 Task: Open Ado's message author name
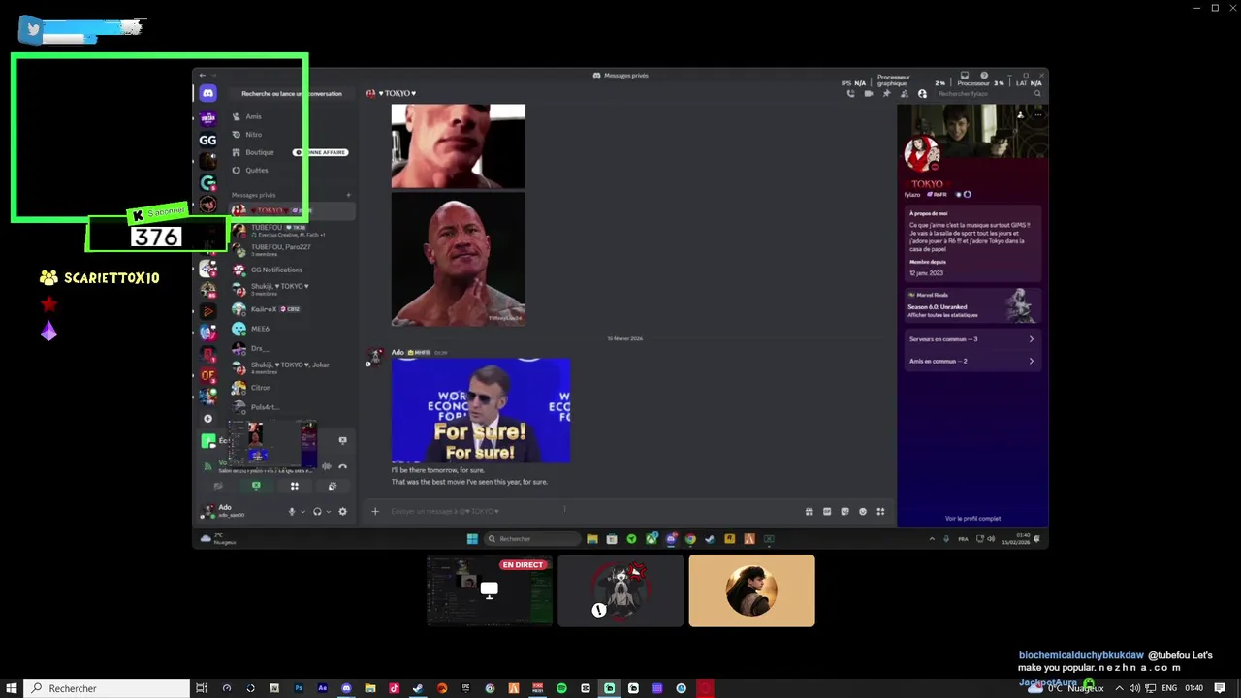(398, 352)
